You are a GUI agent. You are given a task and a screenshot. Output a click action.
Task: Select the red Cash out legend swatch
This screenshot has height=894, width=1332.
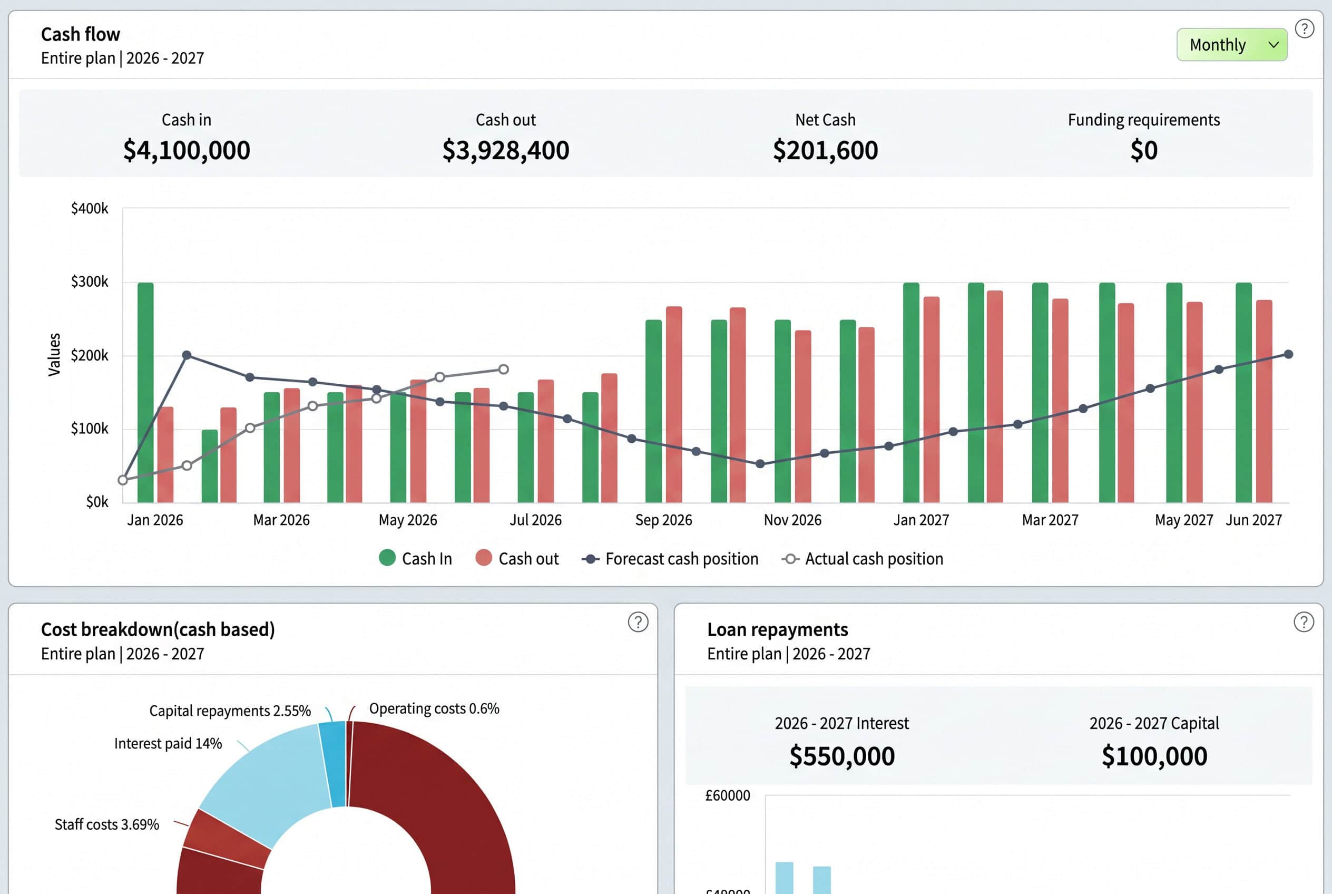[x=483, y=558]
